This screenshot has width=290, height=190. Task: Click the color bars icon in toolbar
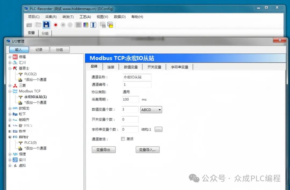pos(86,25)
